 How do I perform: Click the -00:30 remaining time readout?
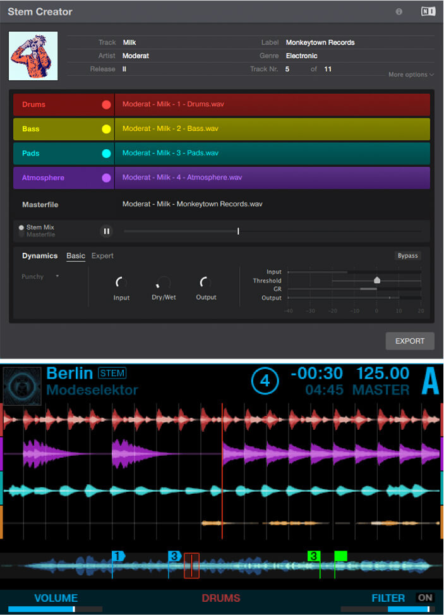[316, 374]
